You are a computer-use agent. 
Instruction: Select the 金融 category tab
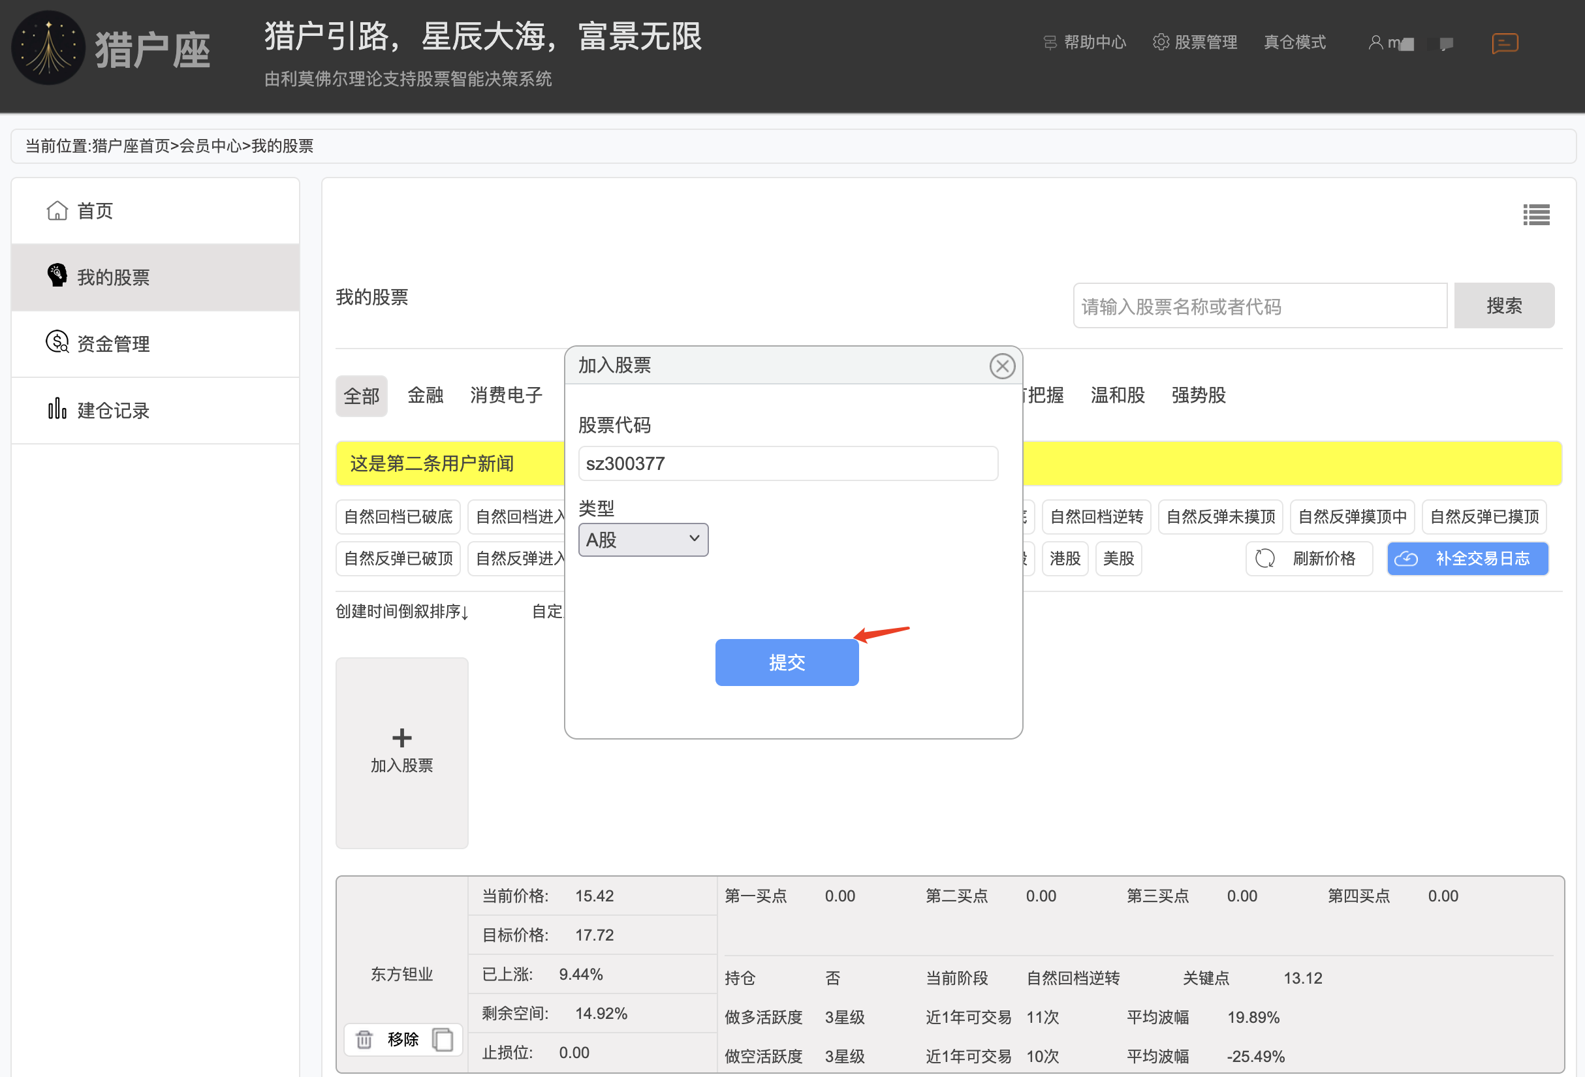[x=425, y=395]
